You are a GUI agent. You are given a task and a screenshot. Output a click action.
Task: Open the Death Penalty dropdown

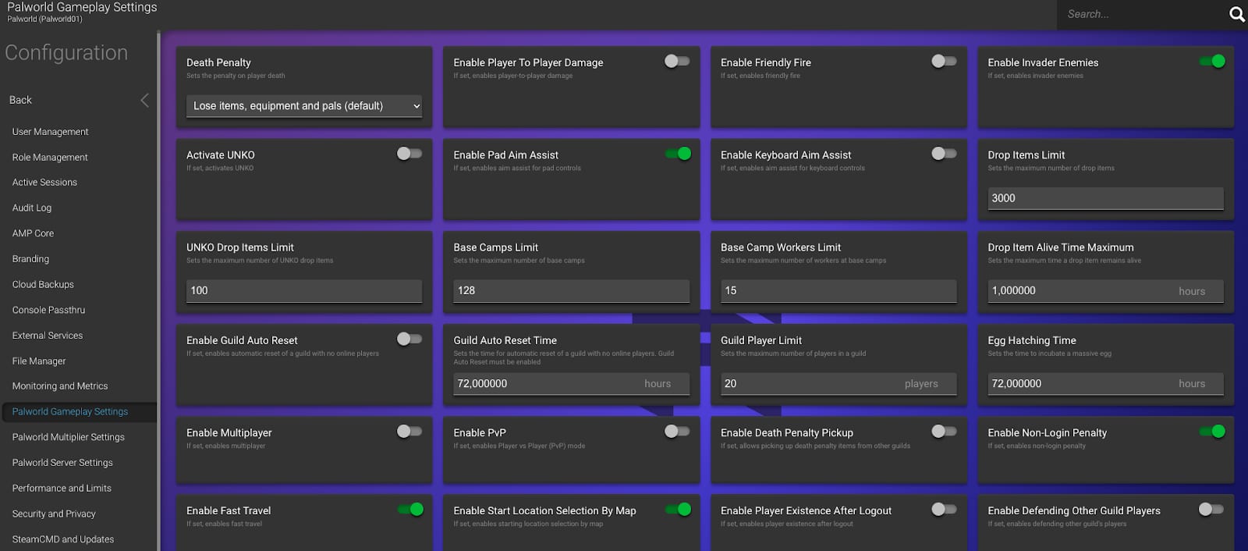pyautogui.click(x=304, y=106)
